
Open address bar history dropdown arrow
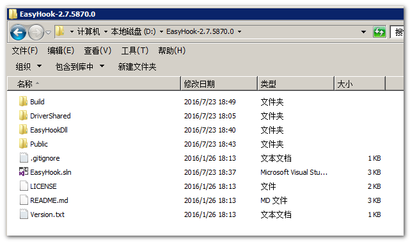coord(363,32)
